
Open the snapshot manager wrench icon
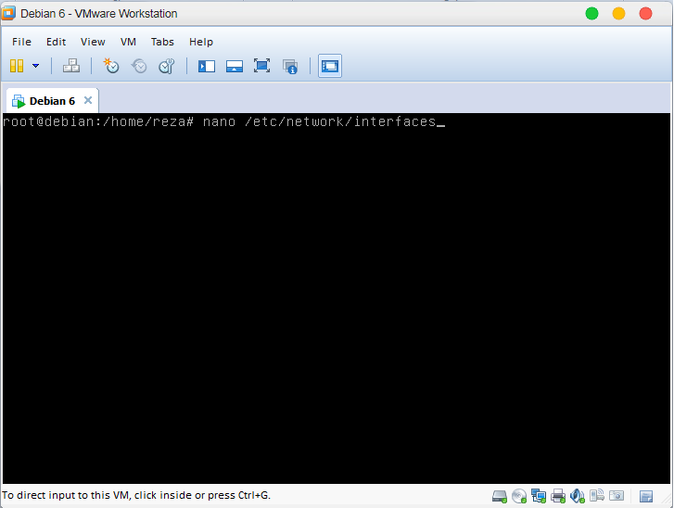pos(166,66)
